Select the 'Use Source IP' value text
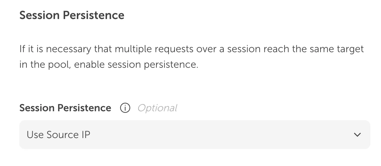 pyautogui.click(x=58, y=135)
